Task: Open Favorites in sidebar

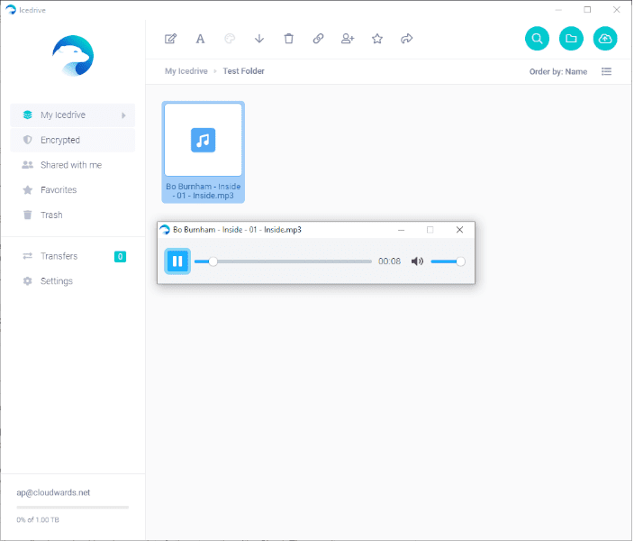Action: (x=73, y=190)
